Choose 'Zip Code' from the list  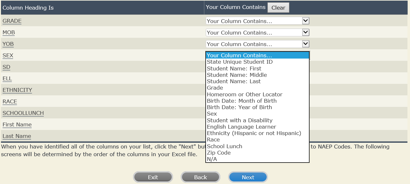(218, 153)
